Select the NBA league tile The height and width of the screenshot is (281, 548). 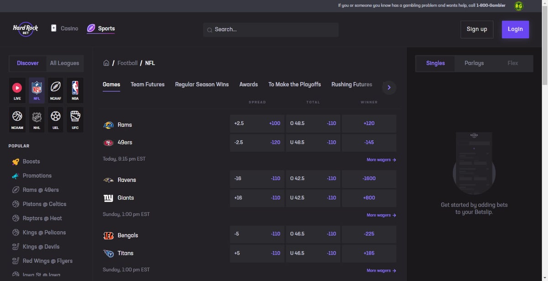[x=75, y=90]
